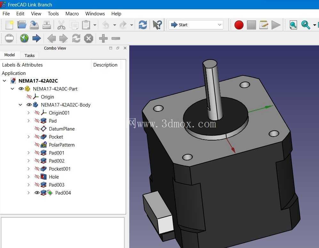Open the Tools menu
Viewport: 319px width, 248px height.
53,14
